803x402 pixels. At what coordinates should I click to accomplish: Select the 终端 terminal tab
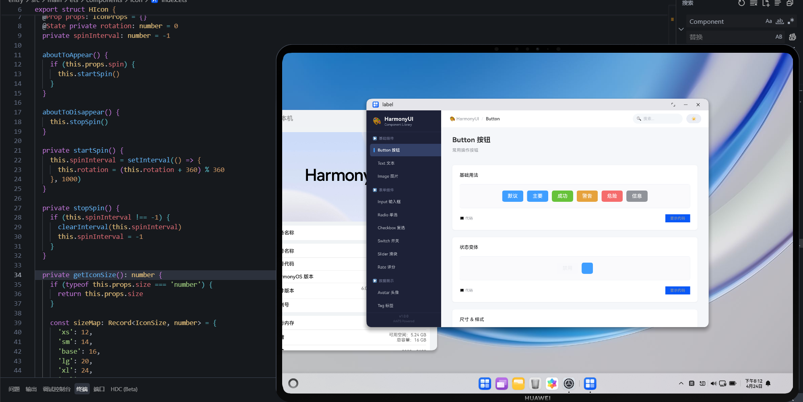point(82,389)
